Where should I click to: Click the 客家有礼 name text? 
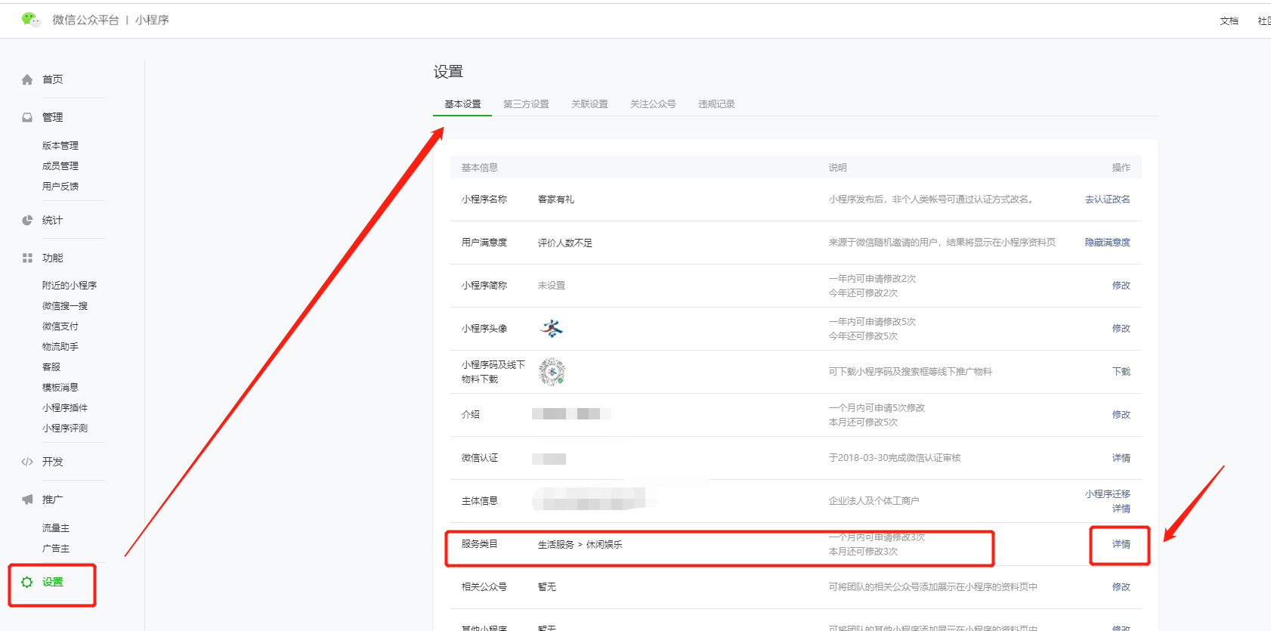pos(556,199)
